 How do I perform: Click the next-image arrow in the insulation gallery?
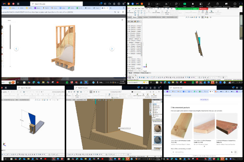(112, 49)
